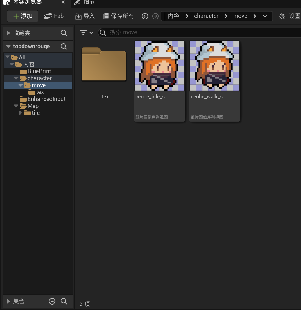Open the Fab marketplace button
The height and width of the screenshot is (310, 301).
pos(54,16)
